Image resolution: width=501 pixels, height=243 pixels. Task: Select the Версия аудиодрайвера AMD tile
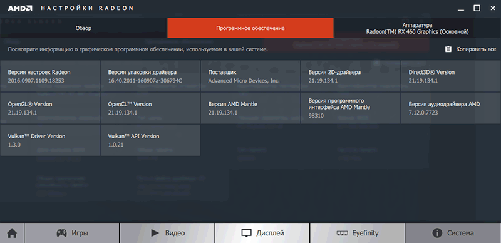coord(451,108)
